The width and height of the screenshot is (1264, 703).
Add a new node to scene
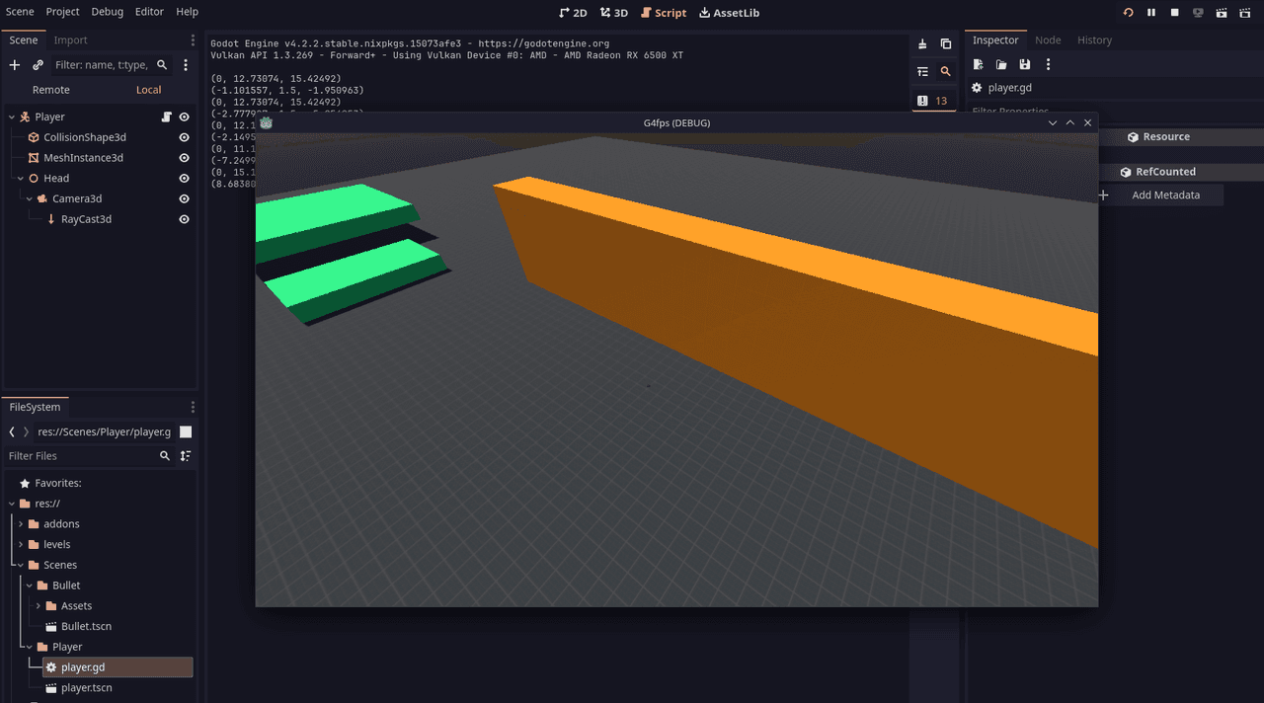[15, 65]
